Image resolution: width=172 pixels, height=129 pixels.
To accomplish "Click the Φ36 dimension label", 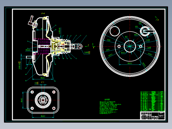I will [x=140, y=23].
